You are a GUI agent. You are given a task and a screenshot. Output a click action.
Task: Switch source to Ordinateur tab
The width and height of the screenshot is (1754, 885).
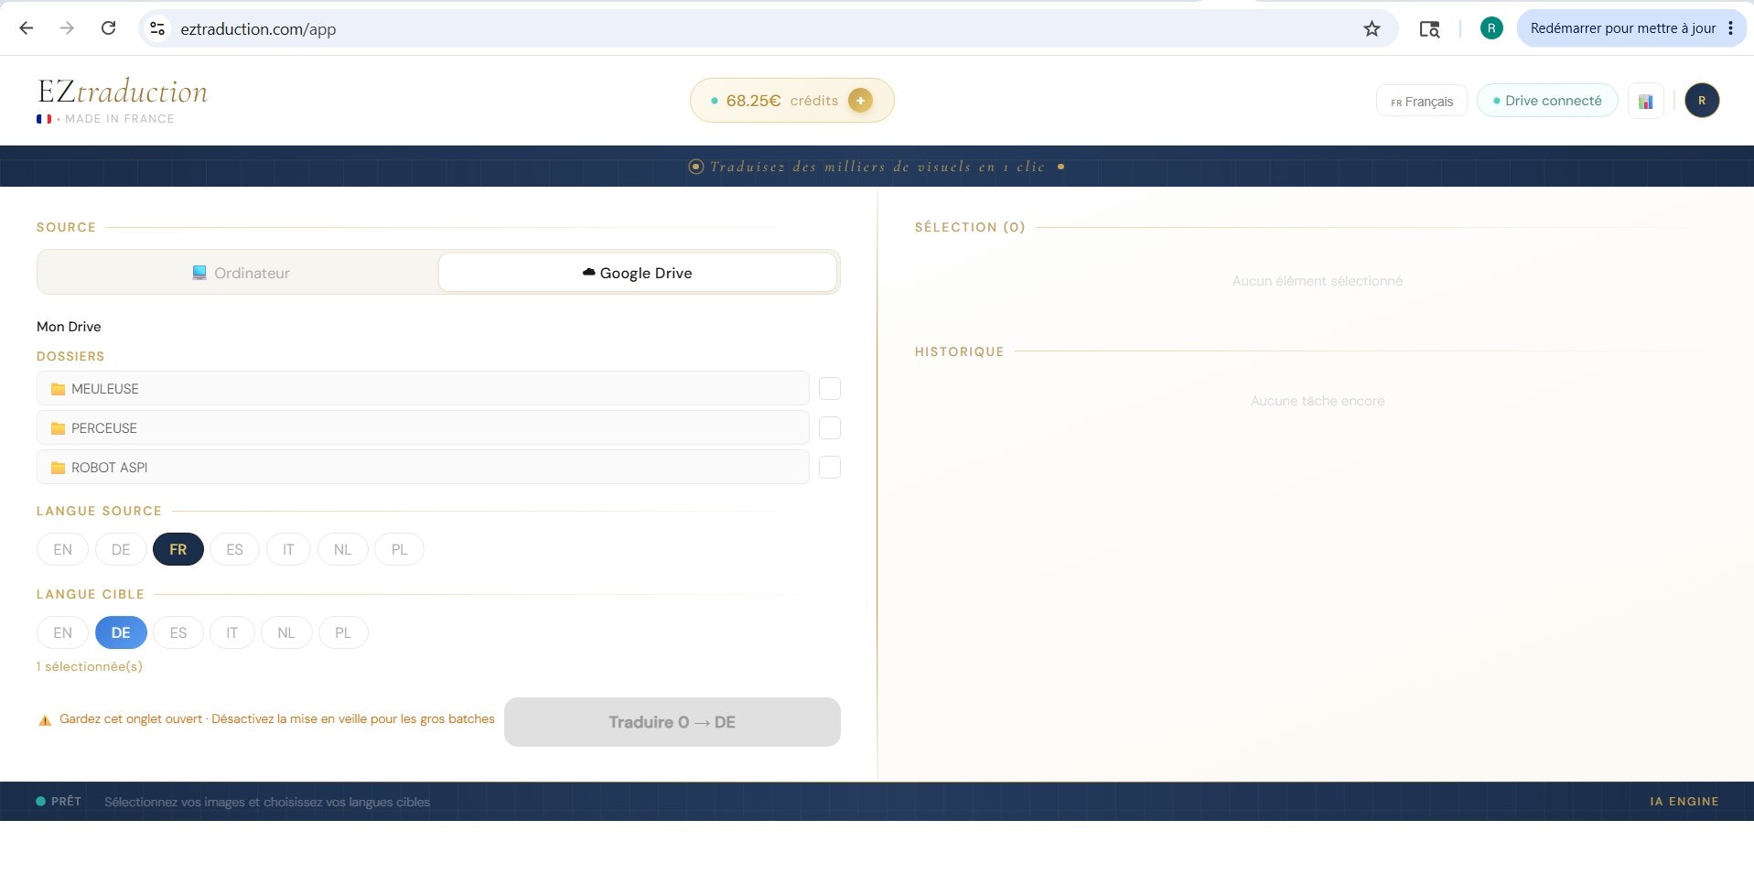(240, 273)
